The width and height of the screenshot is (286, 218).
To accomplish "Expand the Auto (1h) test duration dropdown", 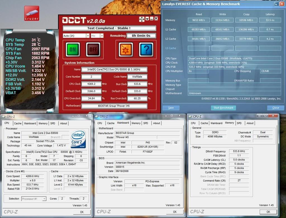I will 87,36.
